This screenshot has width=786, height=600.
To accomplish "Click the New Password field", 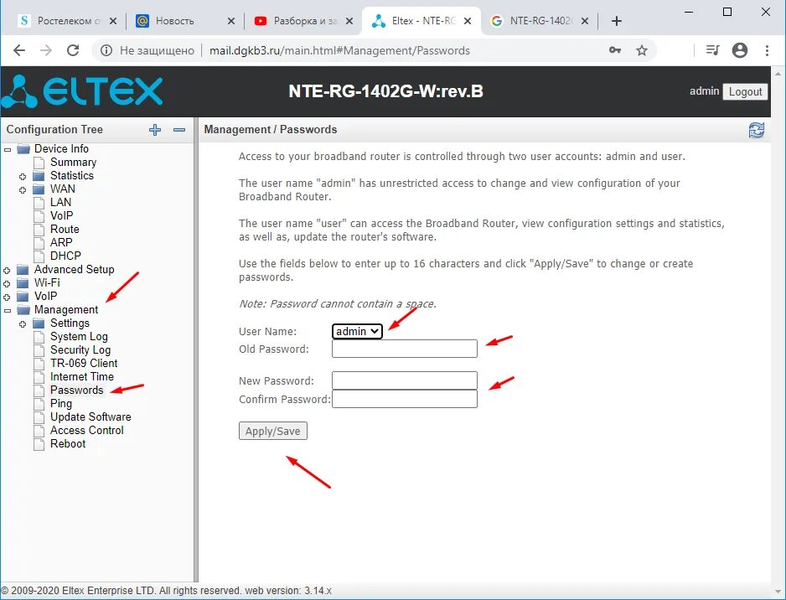I will (x=405, y=380).
